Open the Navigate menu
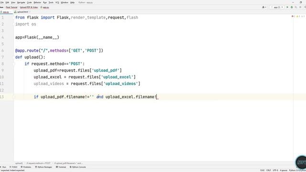Screen dimensions: 306x172 click(21, 2)
